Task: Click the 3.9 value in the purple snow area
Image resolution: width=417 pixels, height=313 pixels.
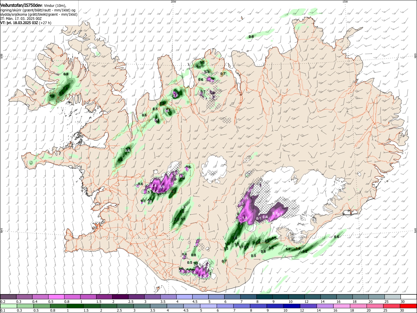Action: click(x=162, y=187)
